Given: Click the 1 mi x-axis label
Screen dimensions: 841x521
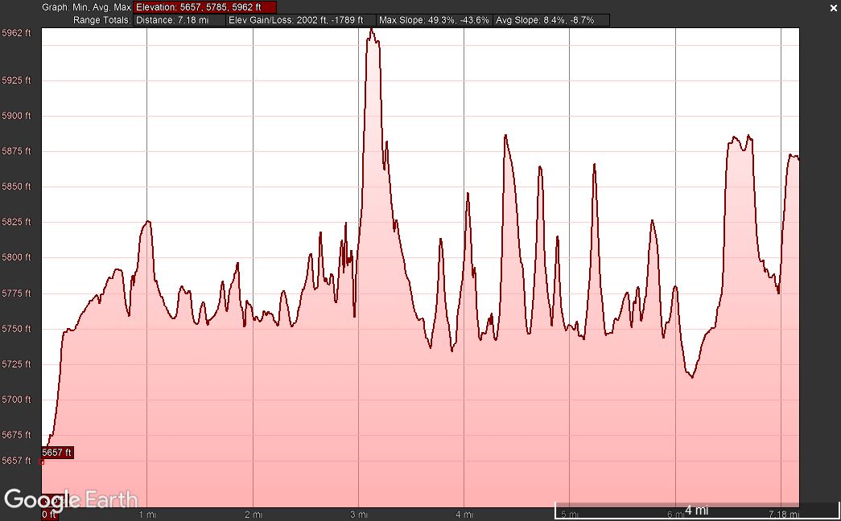Looking at the screenshot, I should [x=147, y=515].
